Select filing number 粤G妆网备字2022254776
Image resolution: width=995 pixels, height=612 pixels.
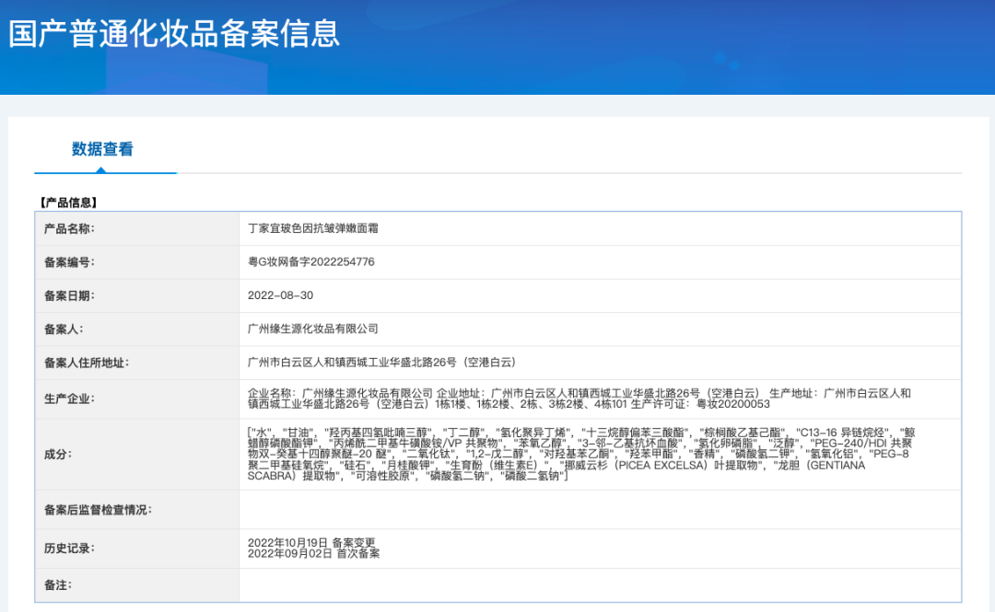point(311,262)
